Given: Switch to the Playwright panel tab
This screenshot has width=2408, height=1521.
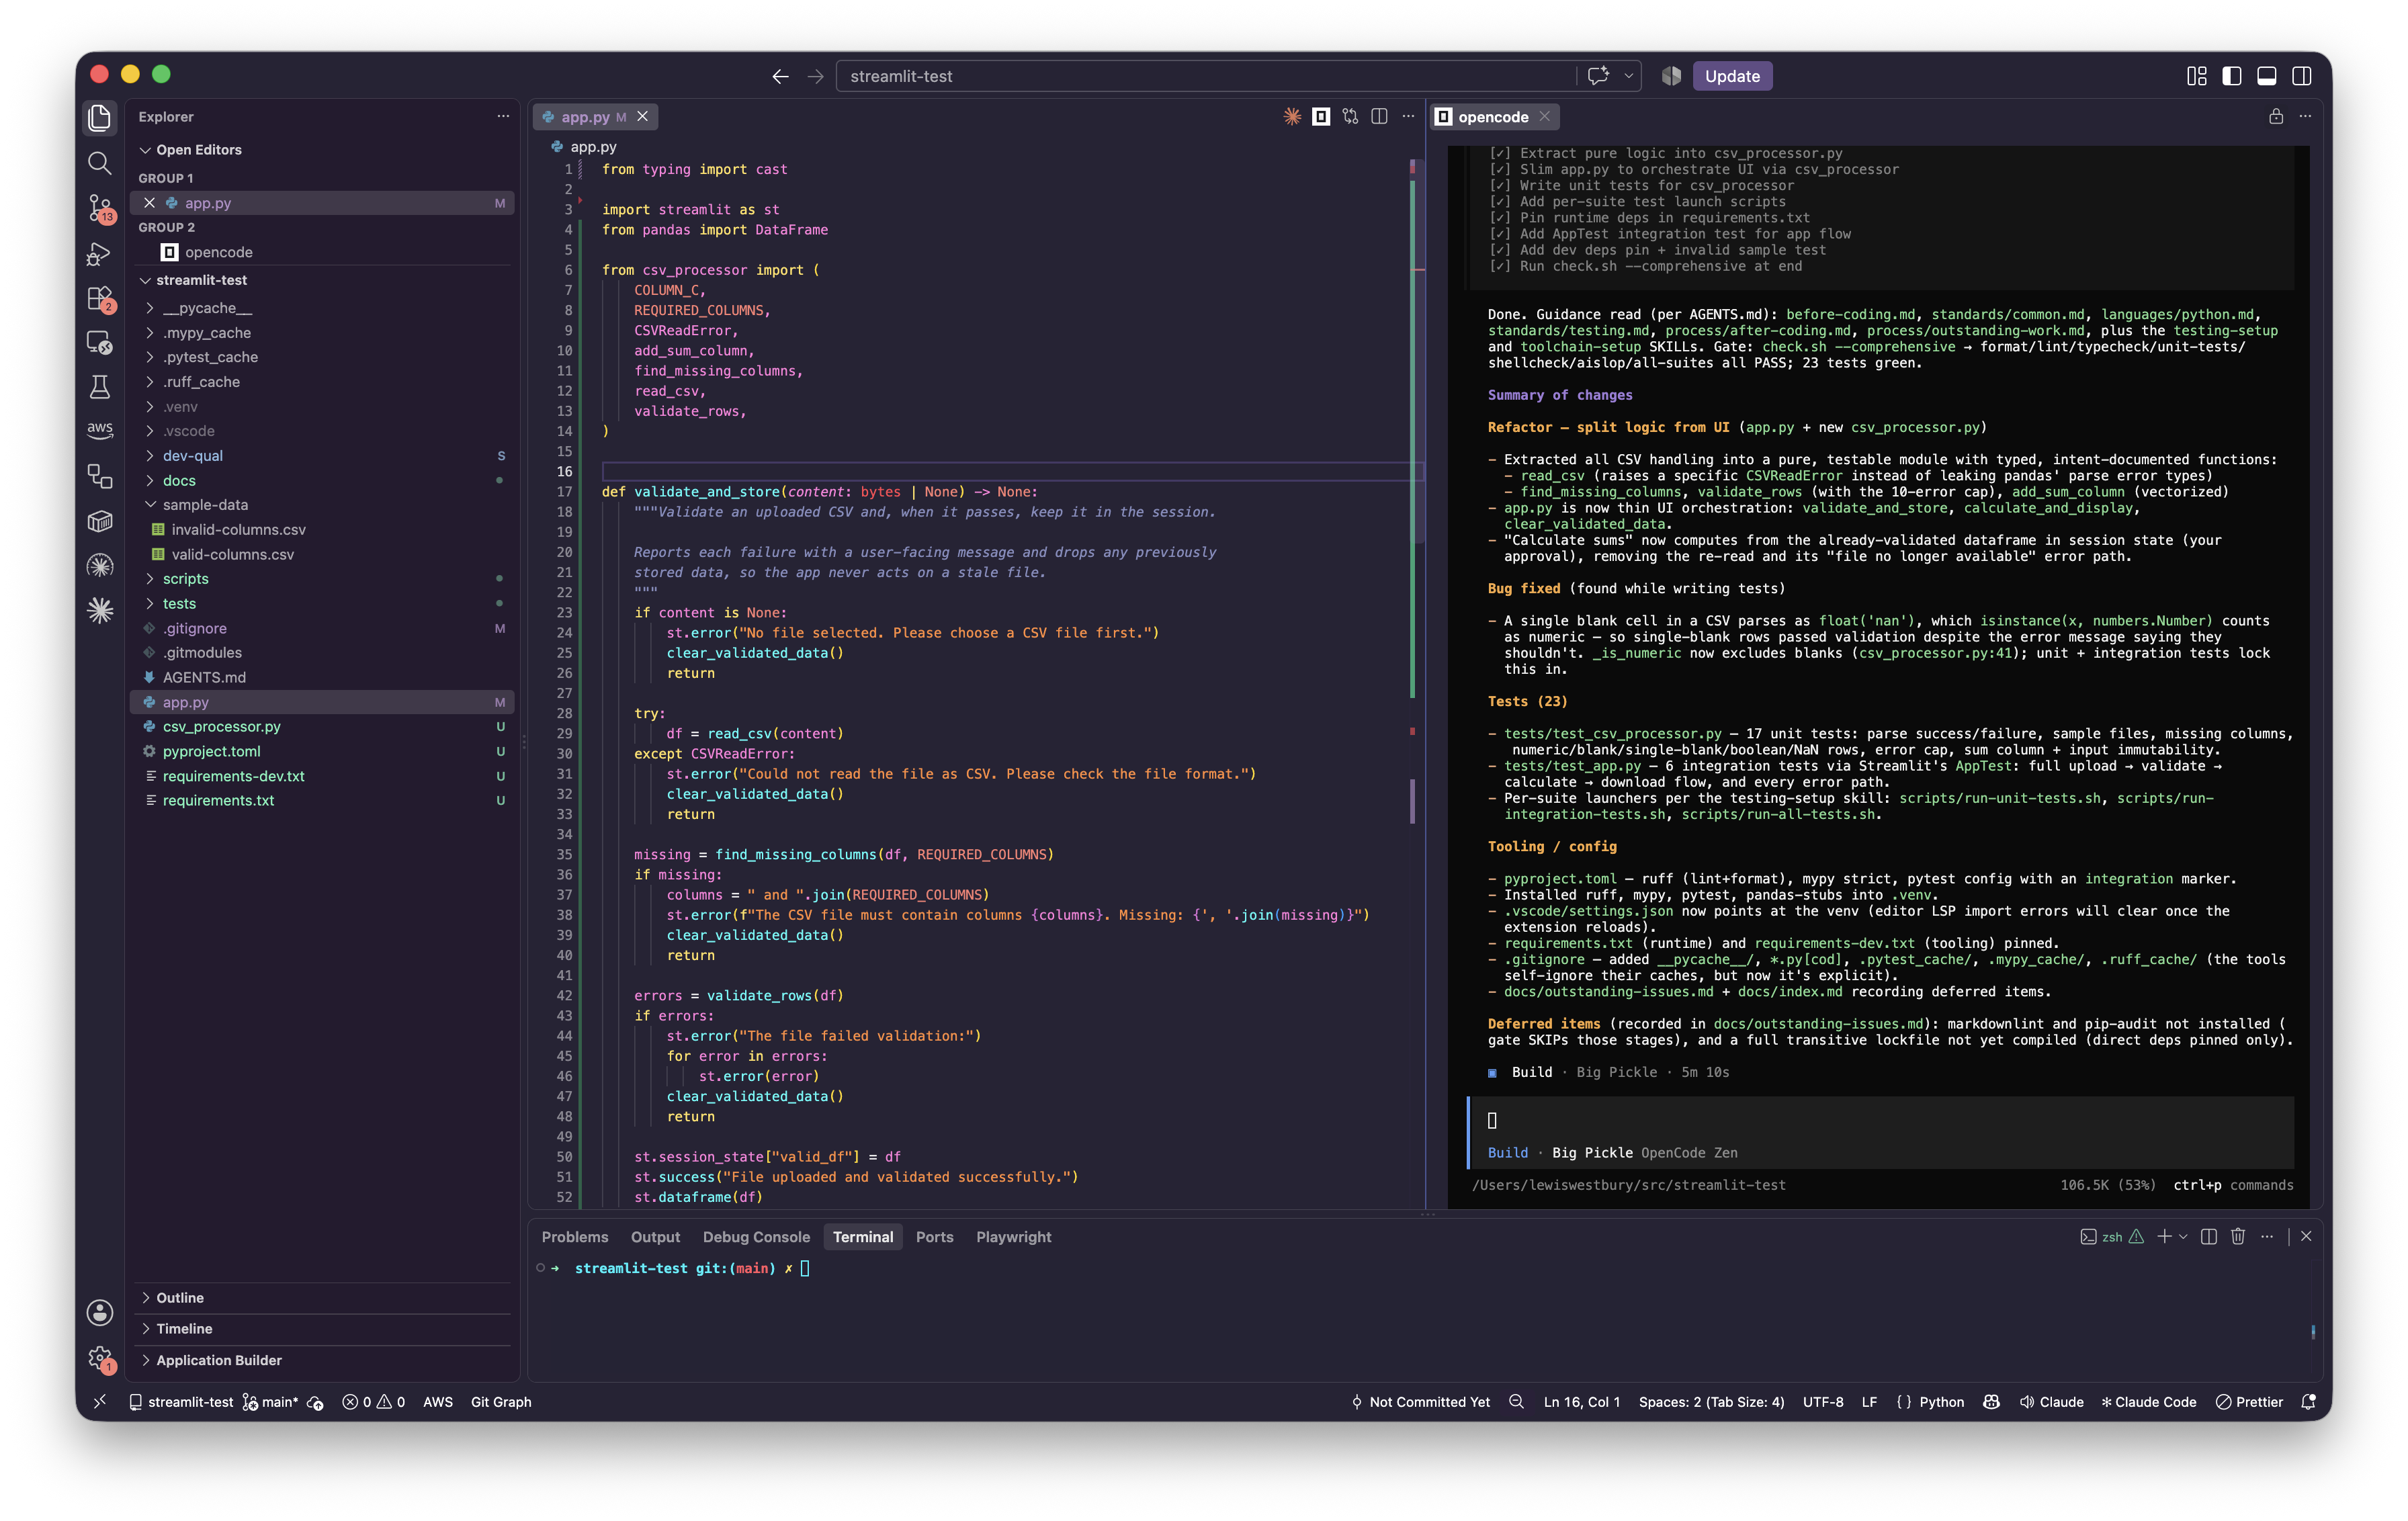Looking at the screenshot, I should (x=1013, y=1237).
